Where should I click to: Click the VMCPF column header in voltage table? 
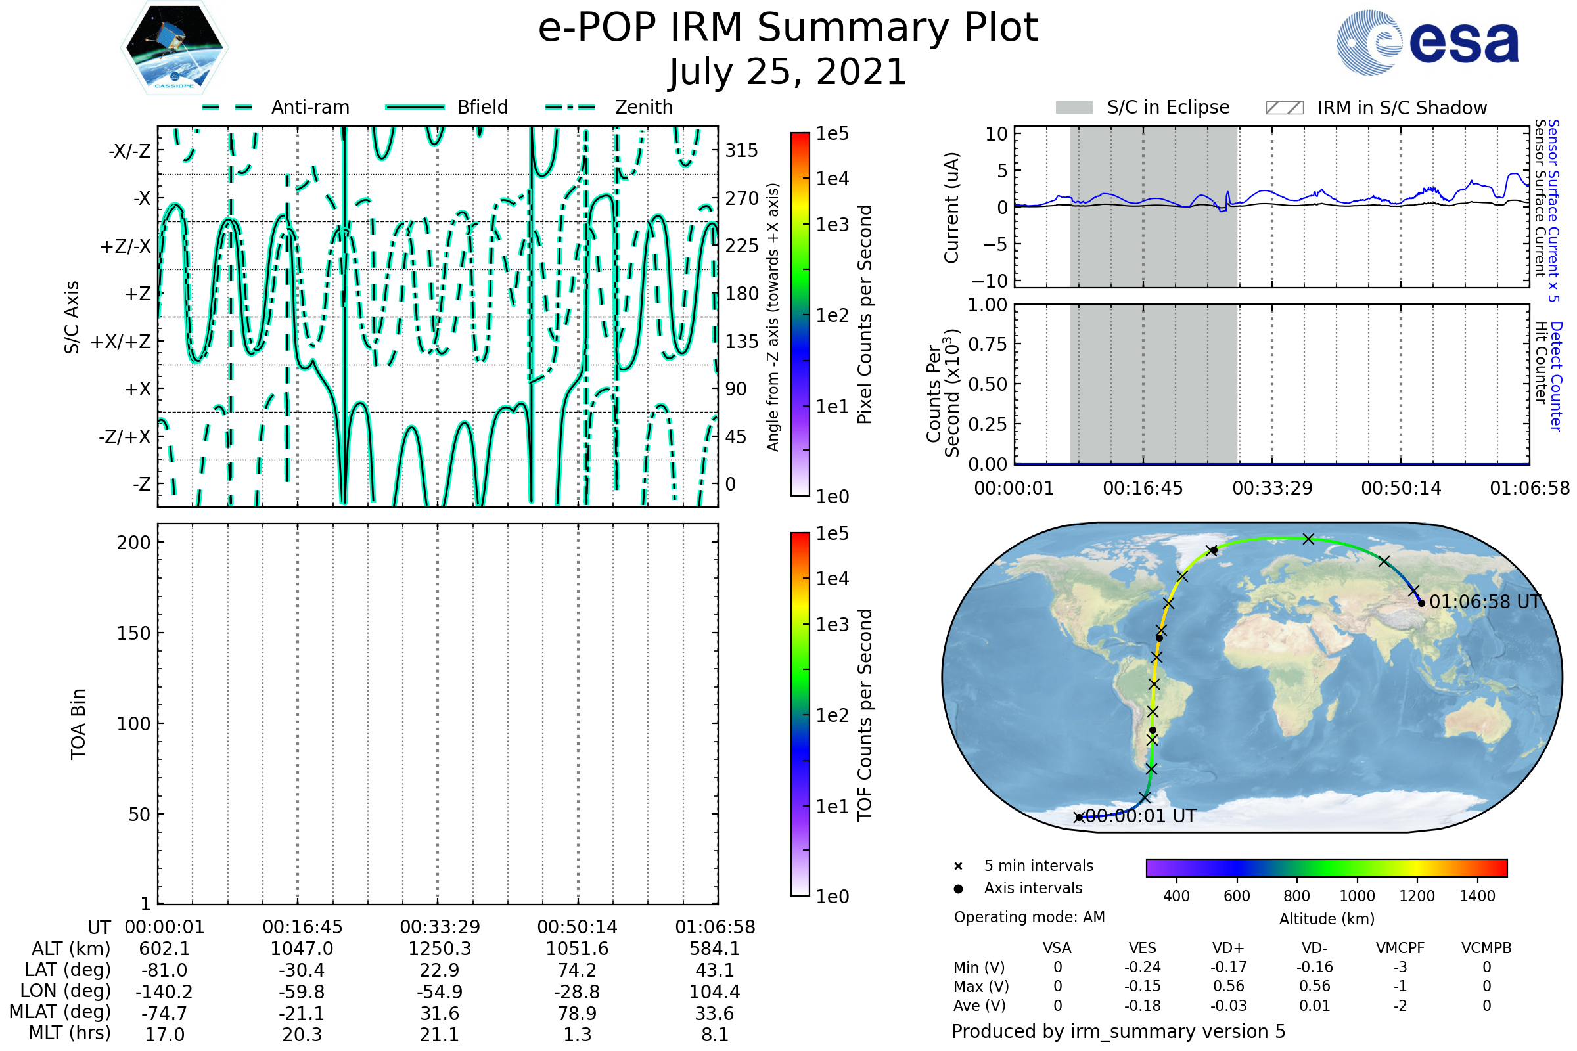(1400, 948)
